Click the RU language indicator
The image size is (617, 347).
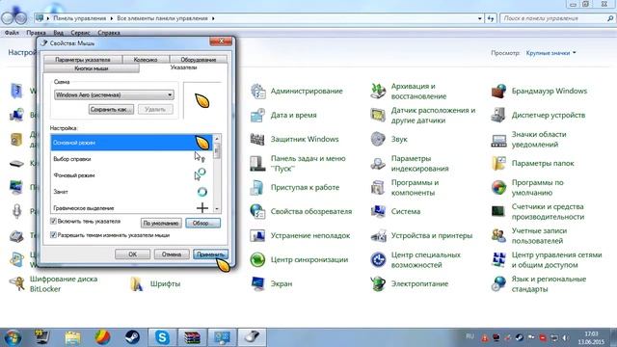[x=469, y=336]
